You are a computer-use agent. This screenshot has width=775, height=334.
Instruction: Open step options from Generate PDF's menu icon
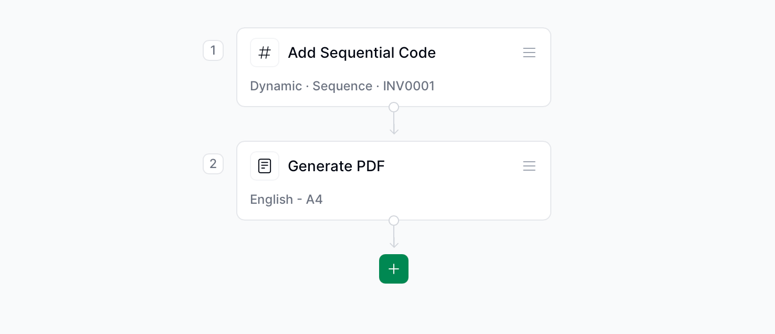529,166
